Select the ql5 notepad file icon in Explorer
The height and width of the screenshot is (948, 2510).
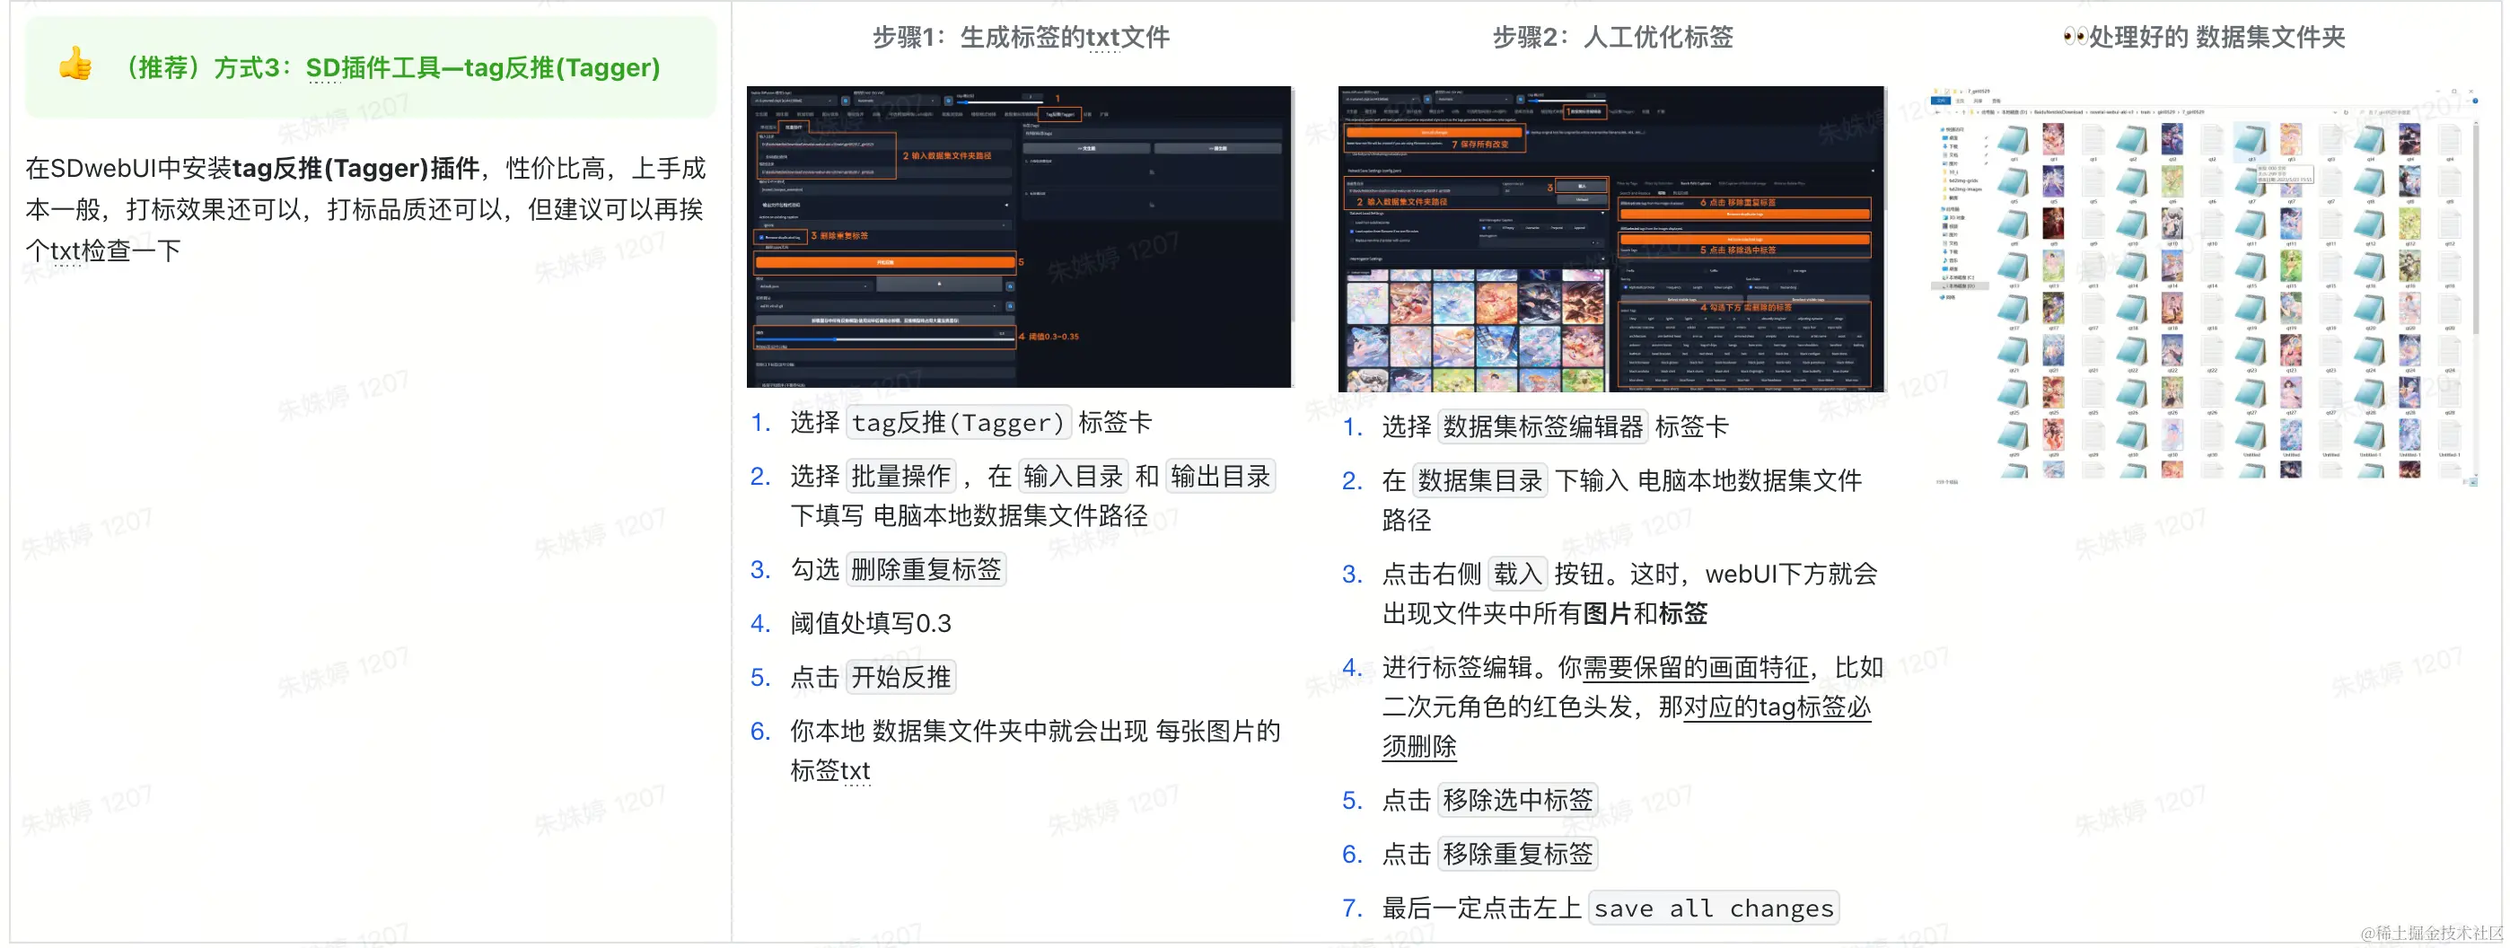[2013, 182]
